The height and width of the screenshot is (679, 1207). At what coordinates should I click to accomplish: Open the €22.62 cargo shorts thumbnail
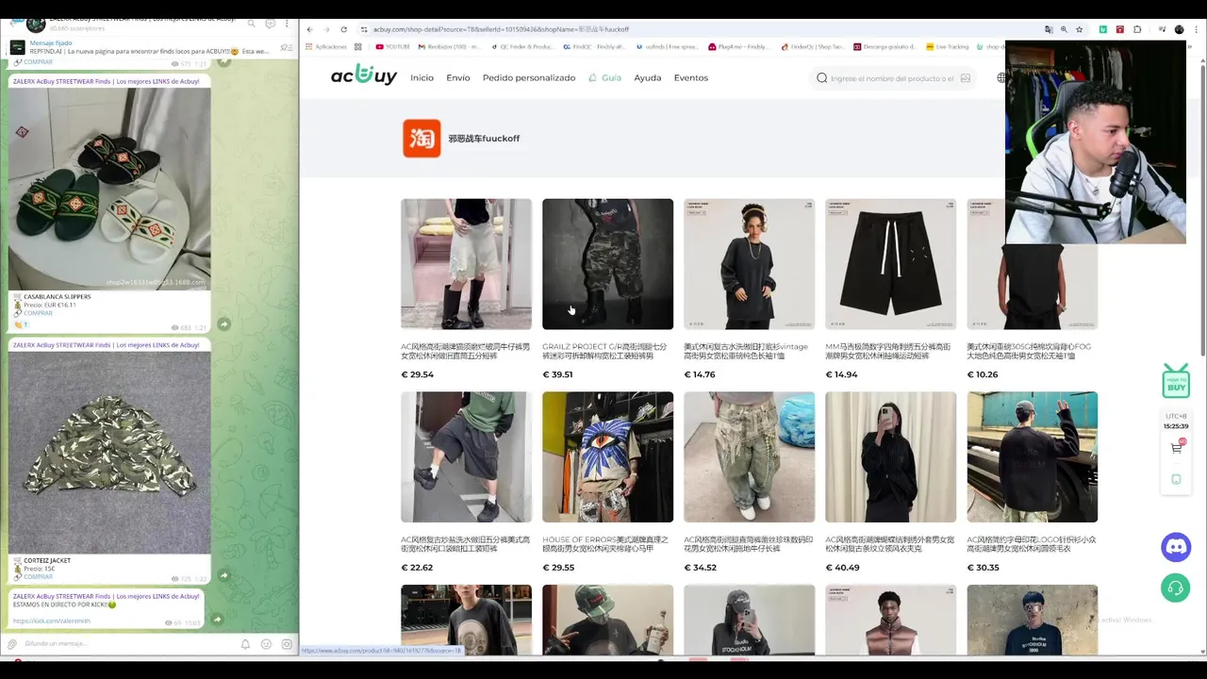coord(466,457)
